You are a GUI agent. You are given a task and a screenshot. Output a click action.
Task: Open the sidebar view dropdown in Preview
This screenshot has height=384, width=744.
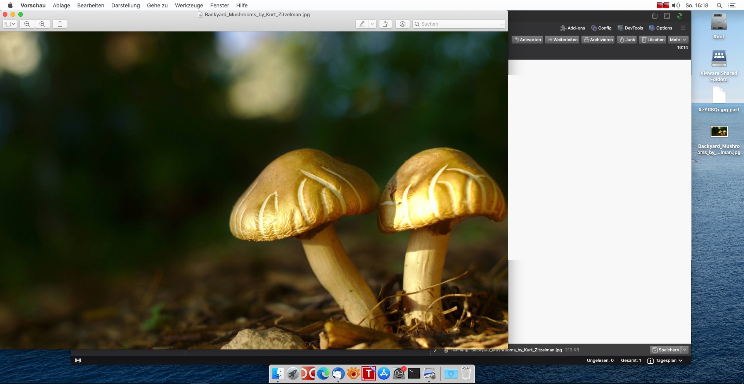tap(10, 24)
